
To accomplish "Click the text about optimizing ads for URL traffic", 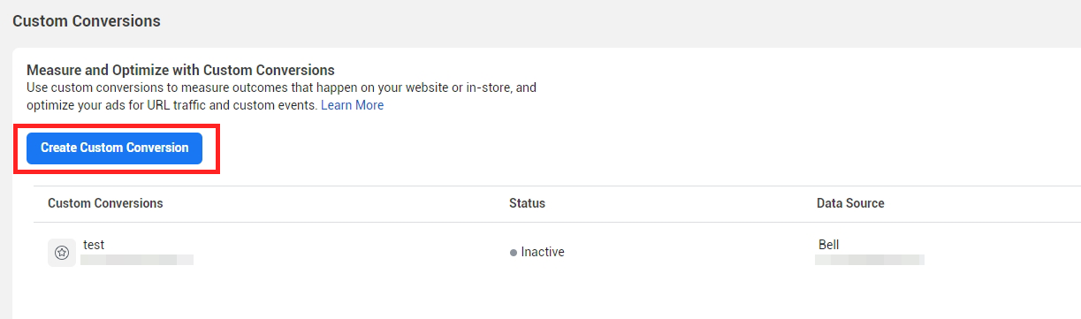I will pos(171,105).
